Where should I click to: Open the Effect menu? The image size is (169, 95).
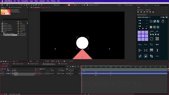36,1
